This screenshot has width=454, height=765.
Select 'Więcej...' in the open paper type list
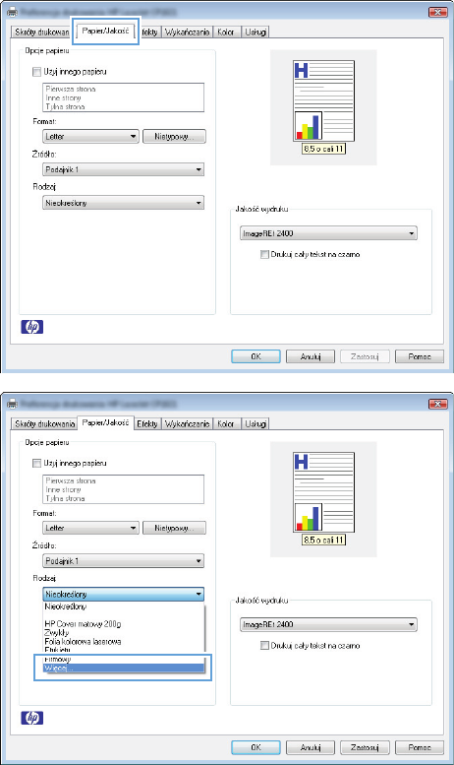coord(123,668)
